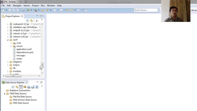Open the Back history dropdown arrow
197x111 pixels.
(75, 10)
